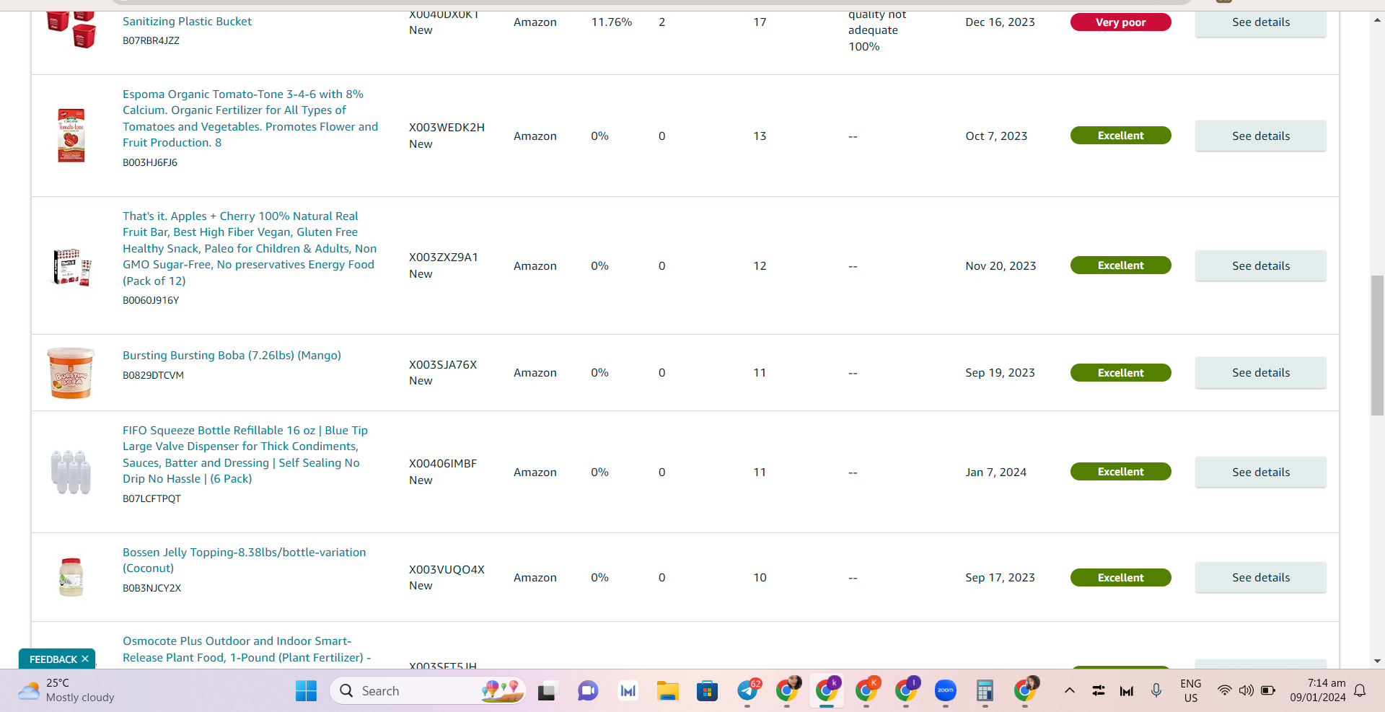Click the Very poor status badge

1120,22
